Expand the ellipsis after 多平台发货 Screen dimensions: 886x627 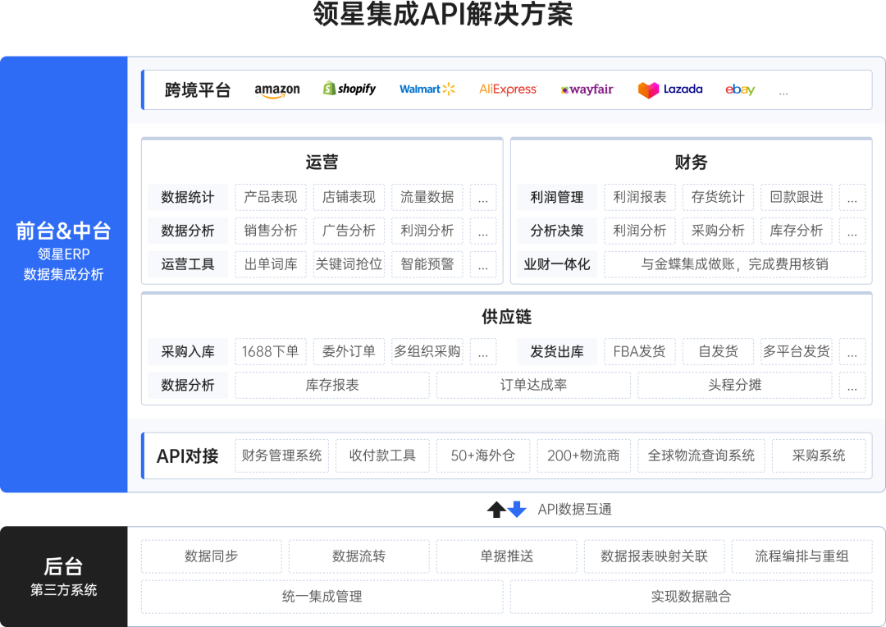coord(852,351)
